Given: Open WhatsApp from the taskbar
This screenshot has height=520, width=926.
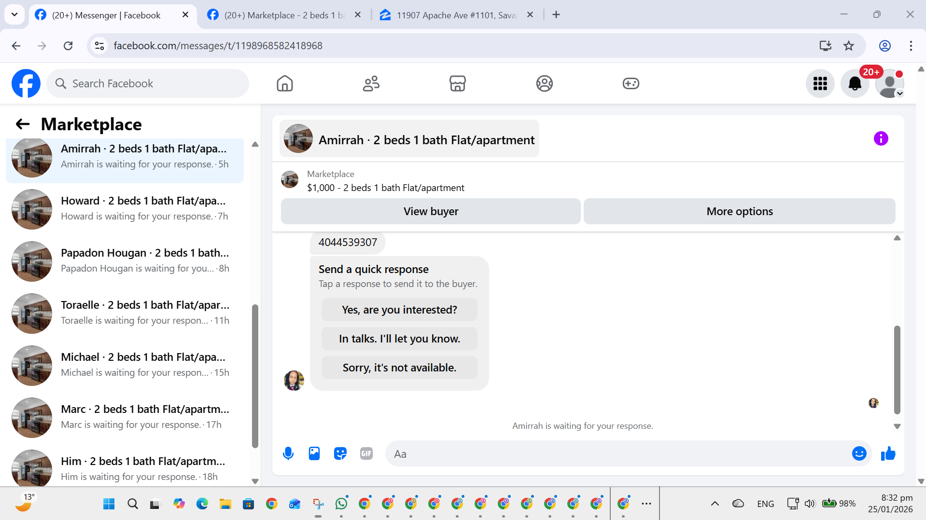Looking at the screenshot, I should pos(341,504).
